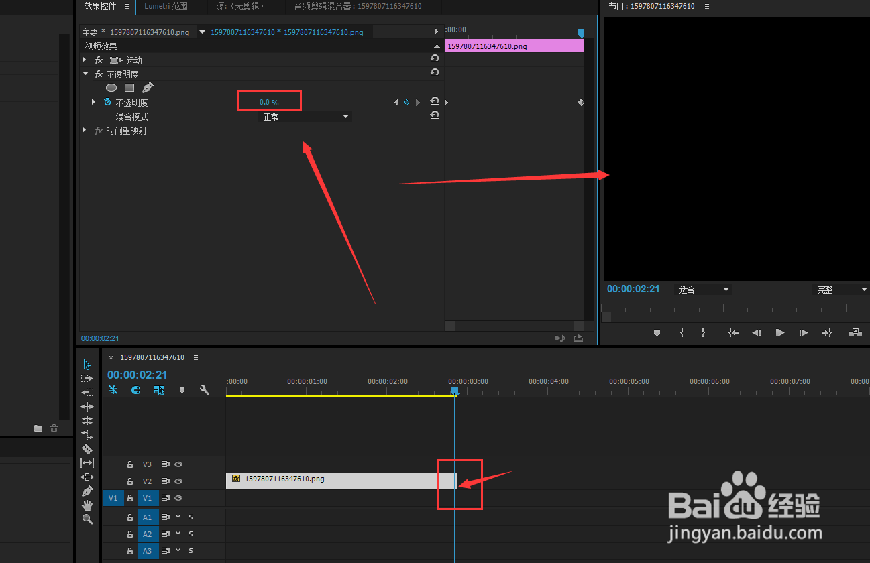Switch to the Lumetri 范围 tab
Image resolution: width=870 pixels, height=563 pixels.
point(166,6)
